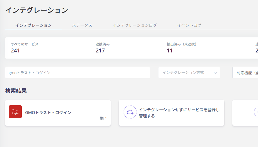Screen dimensions: 258x147
Task: Open the インテグレーション tab
Action: pyautogui.click(x=33, y=25)
